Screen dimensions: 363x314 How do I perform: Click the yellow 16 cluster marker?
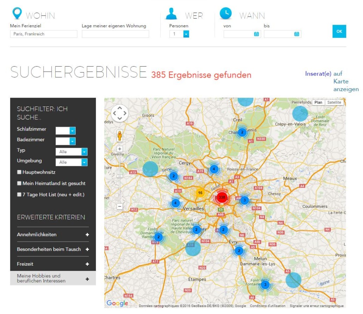200,193
